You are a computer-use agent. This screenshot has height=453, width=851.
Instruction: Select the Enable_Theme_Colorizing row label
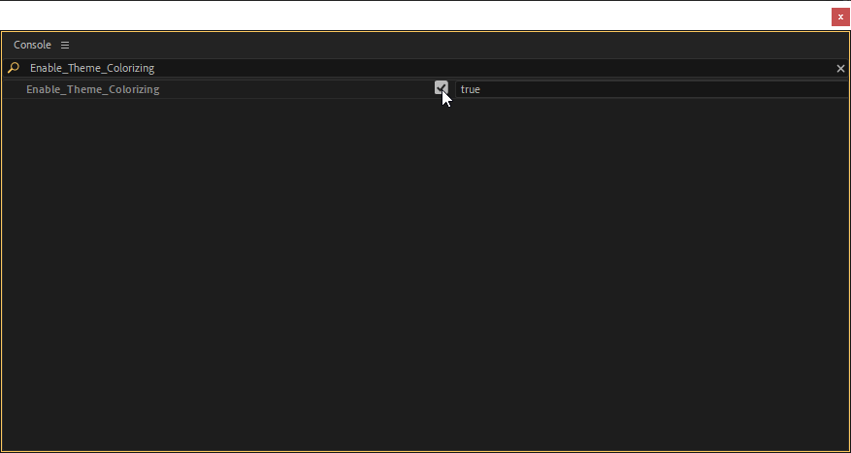click(93, 89)
